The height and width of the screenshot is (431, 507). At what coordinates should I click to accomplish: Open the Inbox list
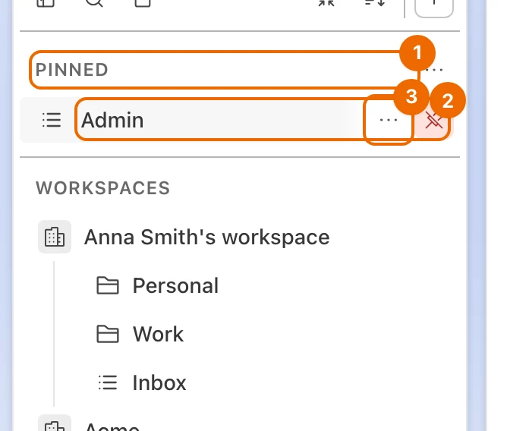coord(159,382)
